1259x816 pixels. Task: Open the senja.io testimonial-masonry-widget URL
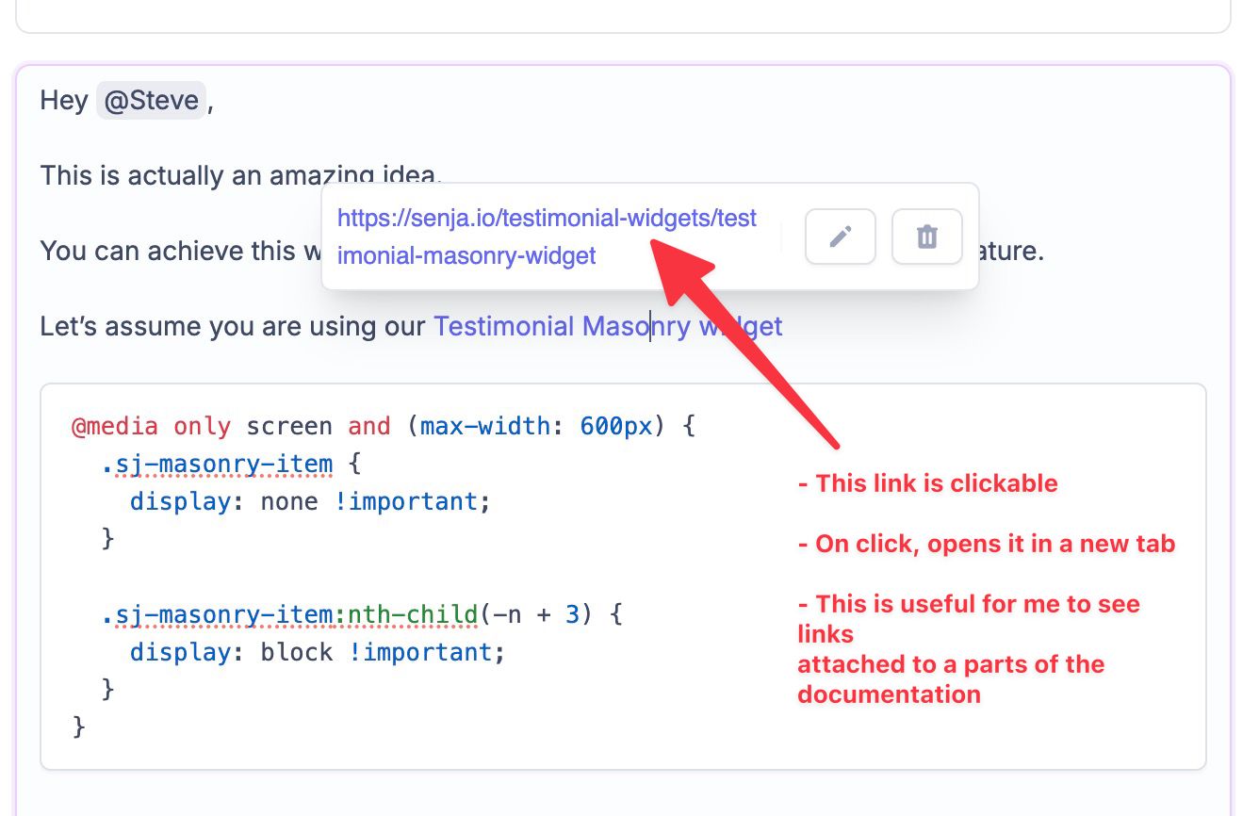(x=547, y=237)
